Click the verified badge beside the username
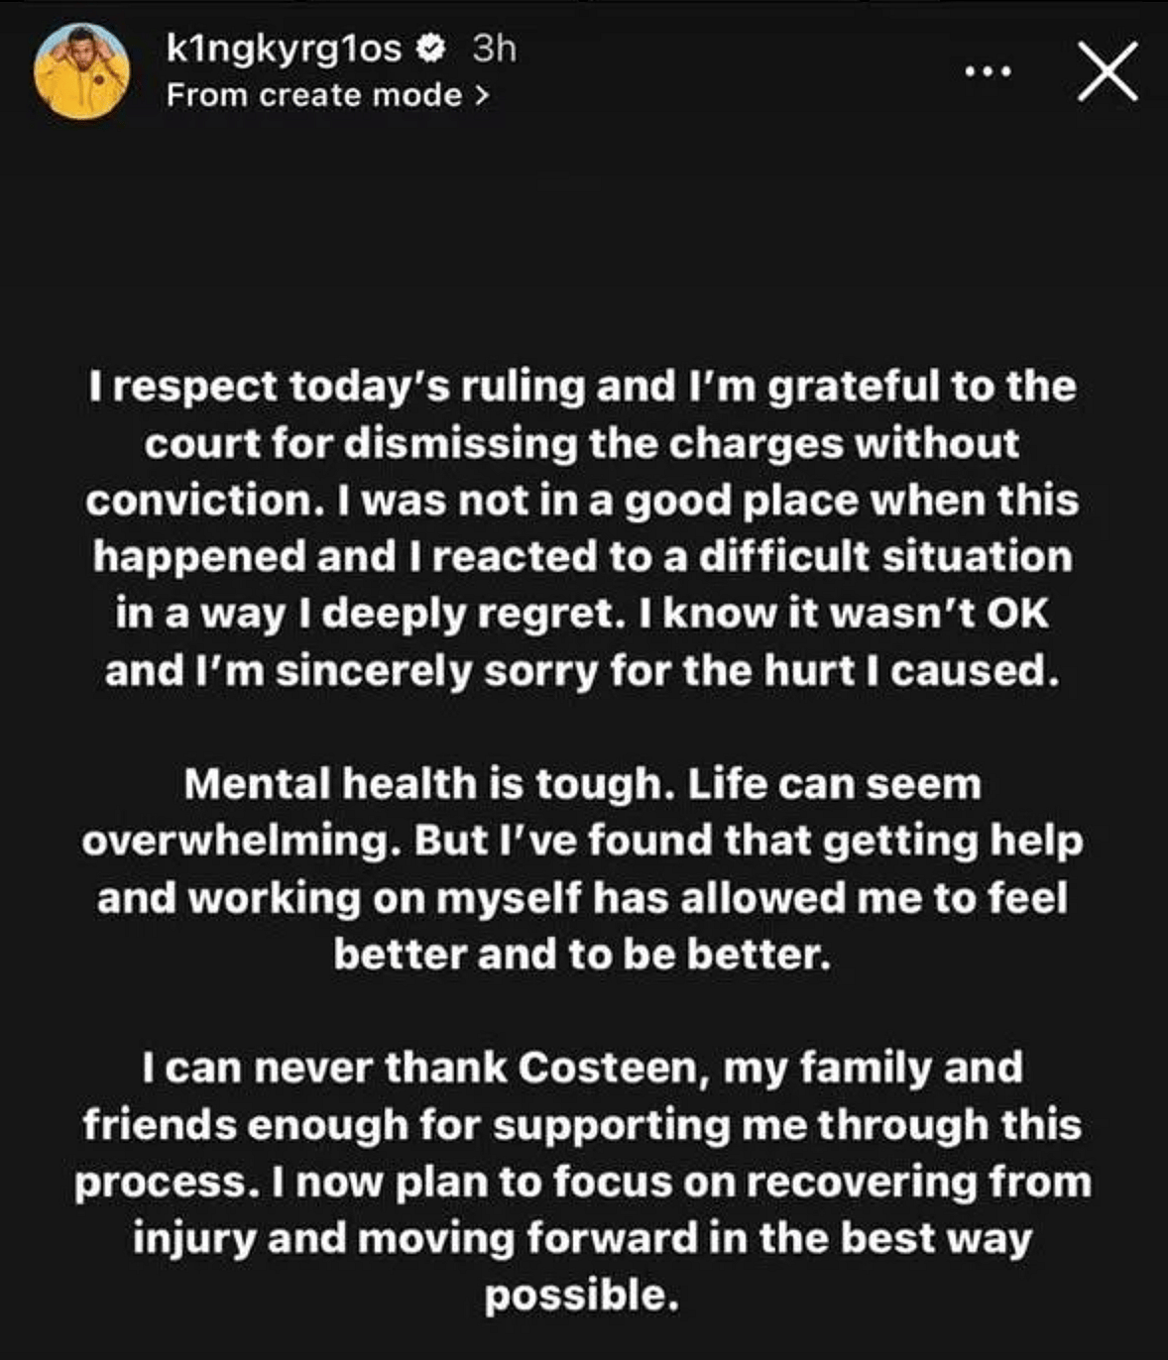The width and height of the screenshot is (1168, 1360). point(431,48)
